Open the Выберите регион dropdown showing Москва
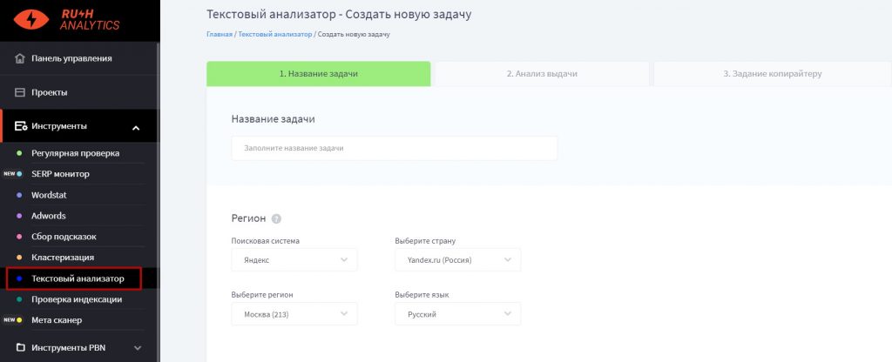The image size is (892, 362). click(x=294, y=313)
